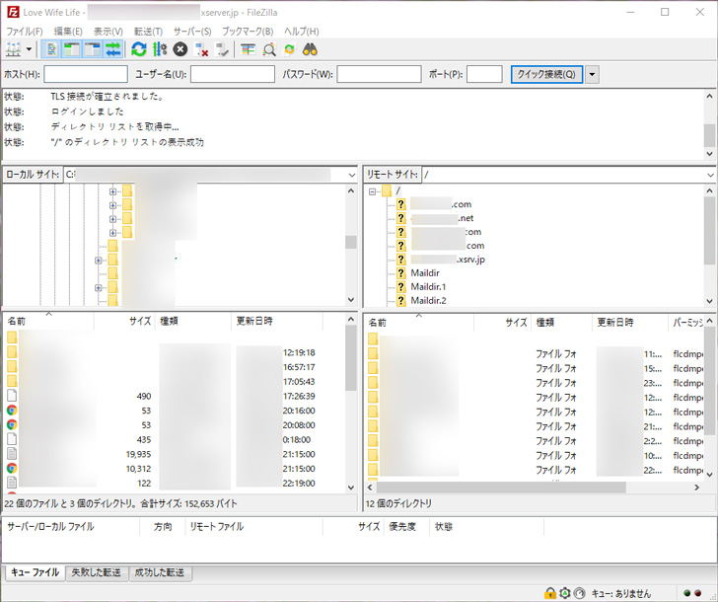The image size is (718, 602).
Task: Collapse the remote root folder tree node
Action: coord(373,190)
